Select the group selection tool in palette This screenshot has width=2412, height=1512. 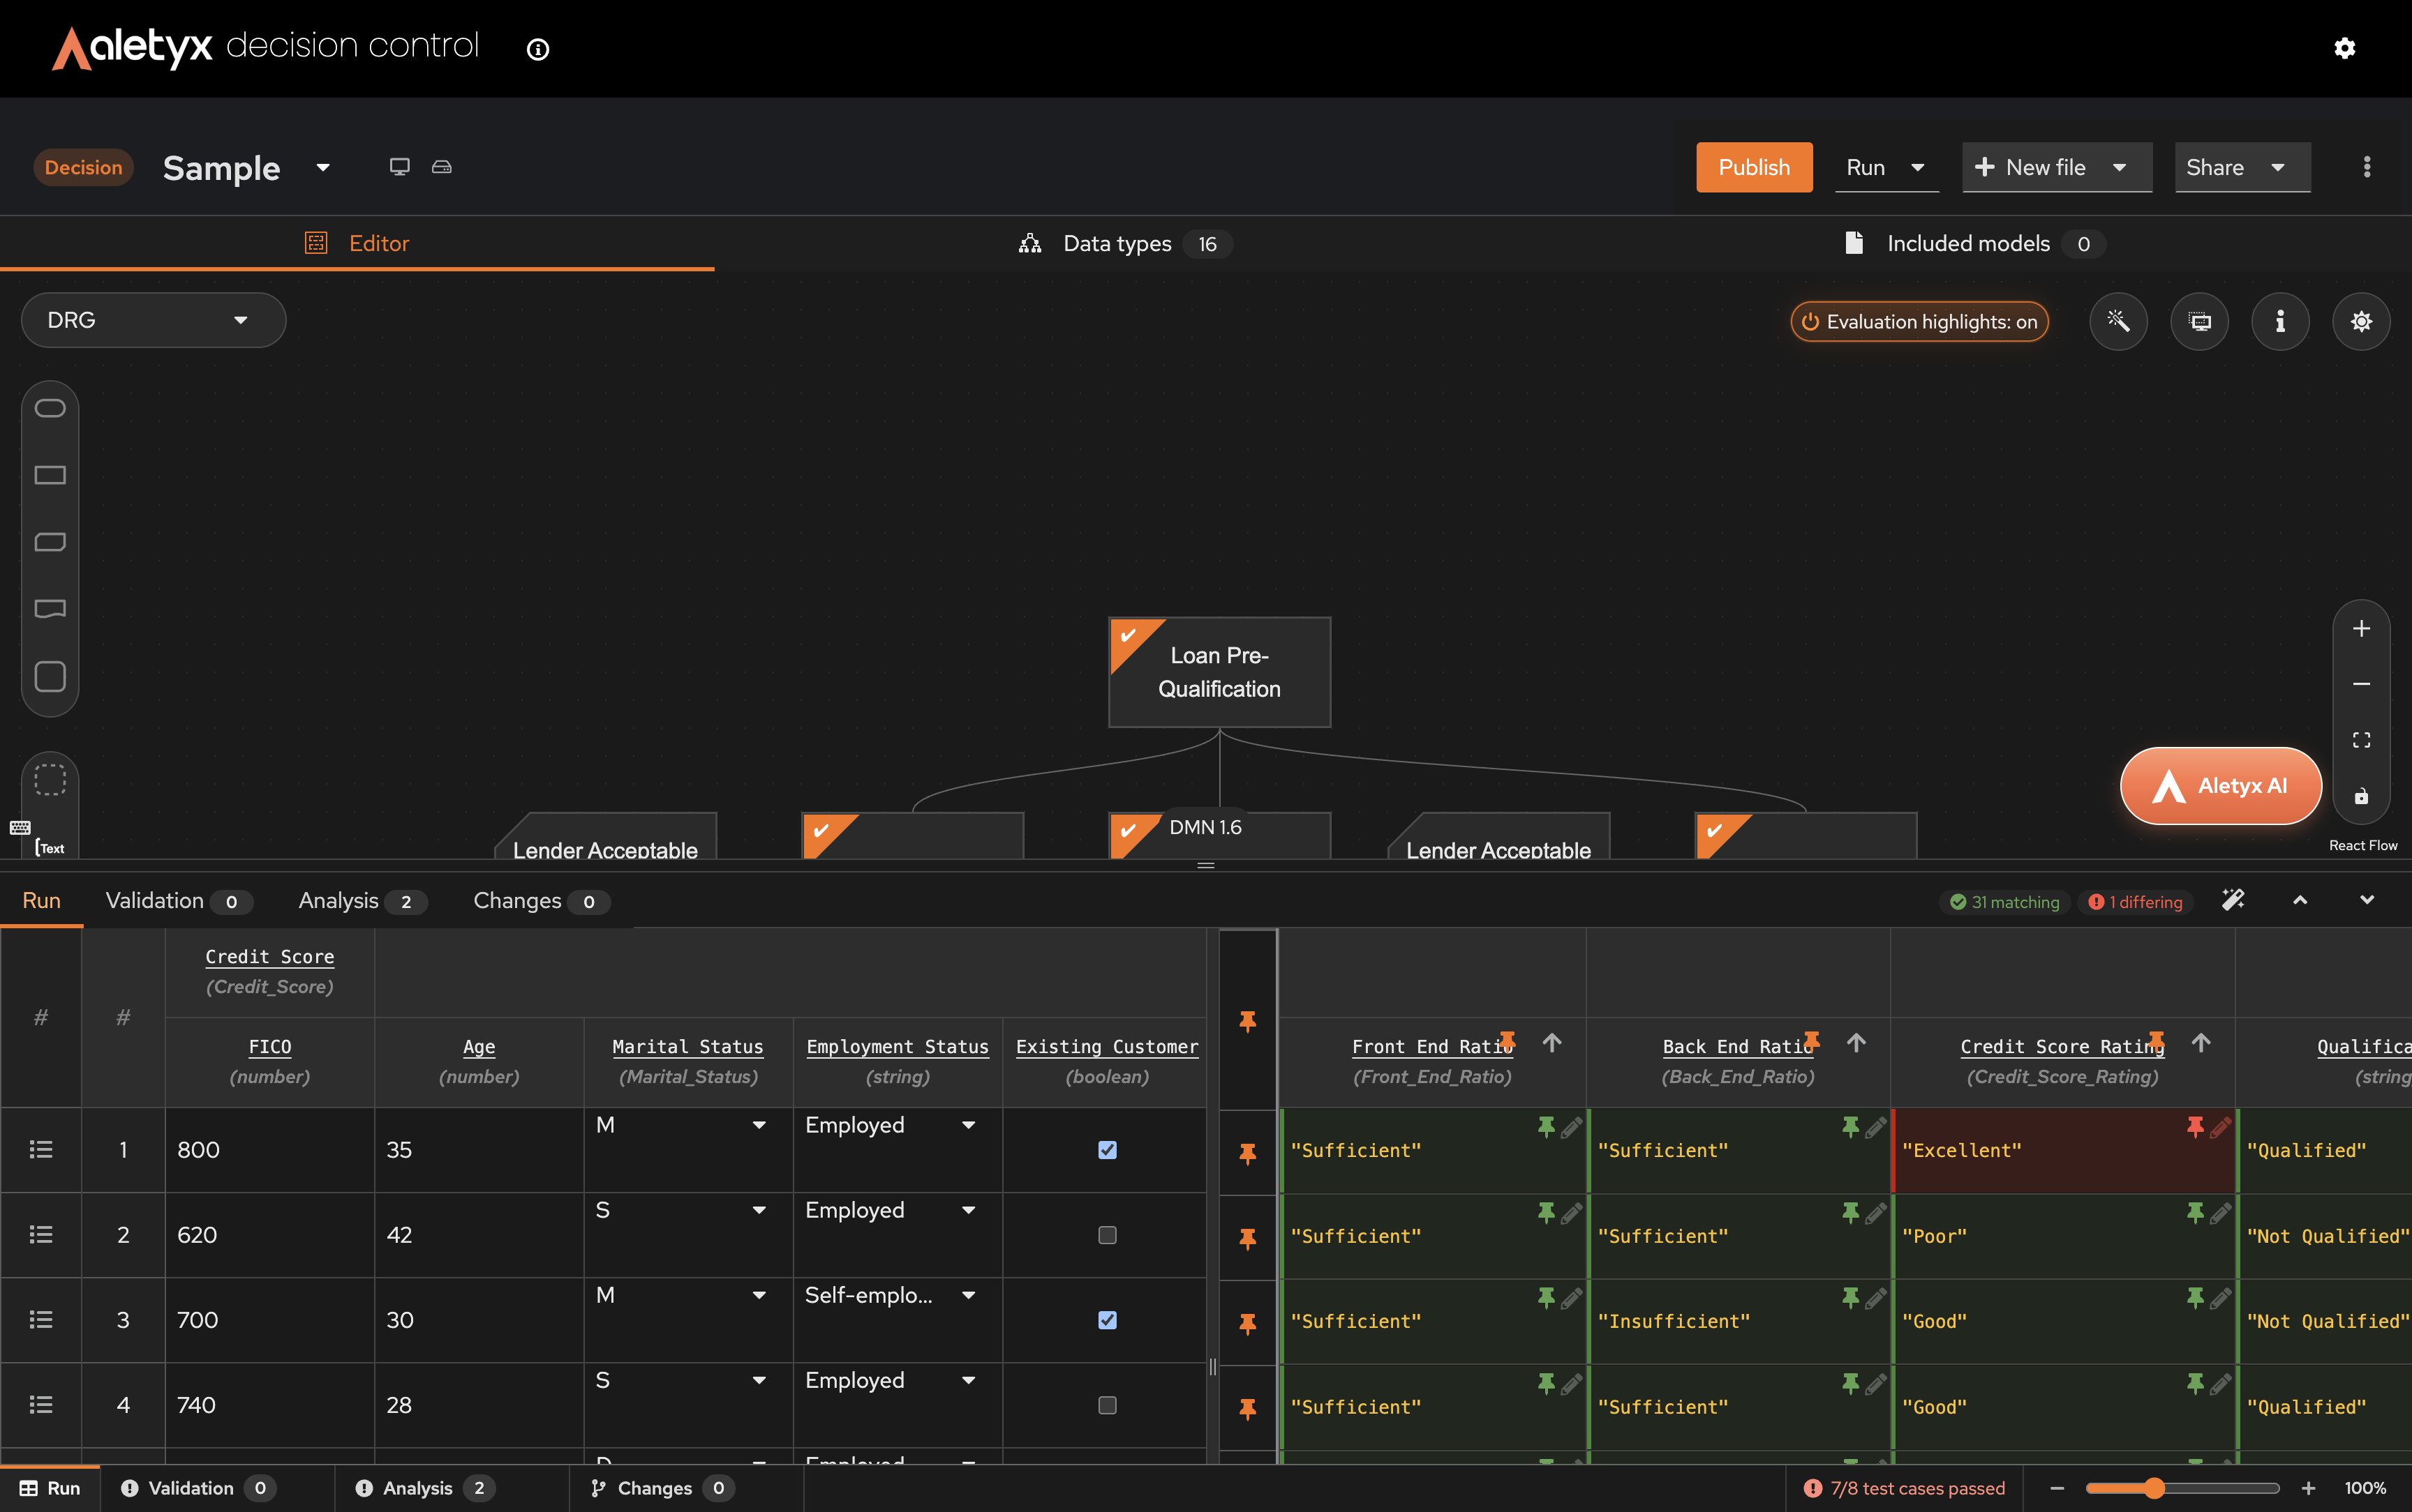50,779
